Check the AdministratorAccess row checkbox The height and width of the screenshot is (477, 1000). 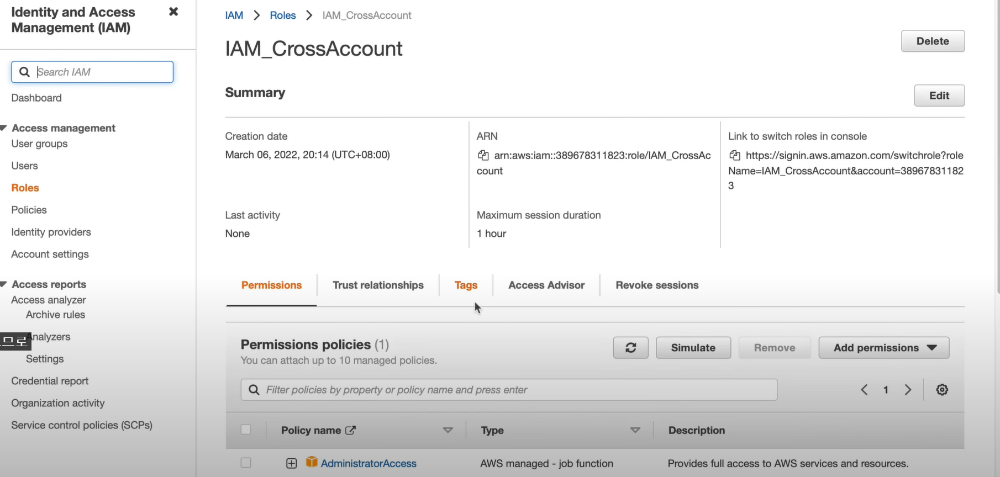pyautogui.click(x=246, y=463)
